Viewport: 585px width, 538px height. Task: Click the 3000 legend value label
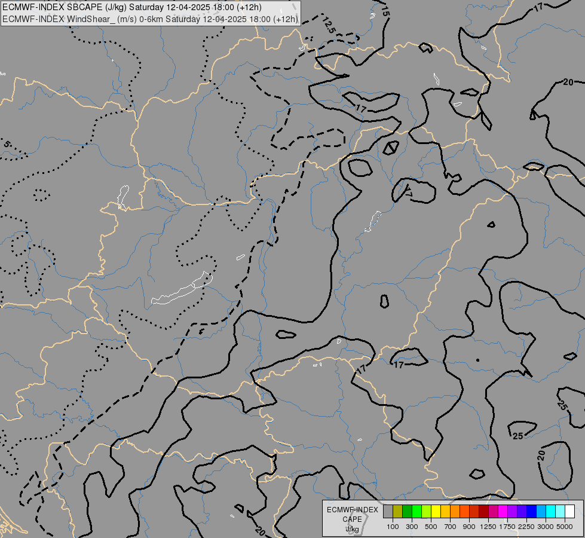[x=546, y=527]
